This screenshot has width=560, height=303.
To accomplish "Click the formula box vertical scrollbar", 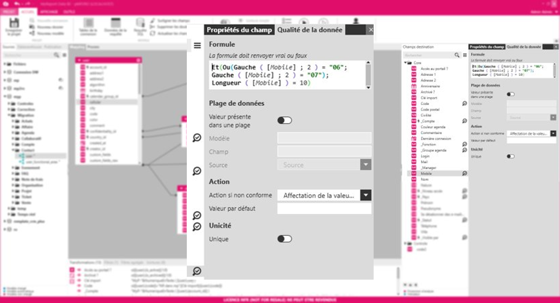I will (x=368, y=75).
